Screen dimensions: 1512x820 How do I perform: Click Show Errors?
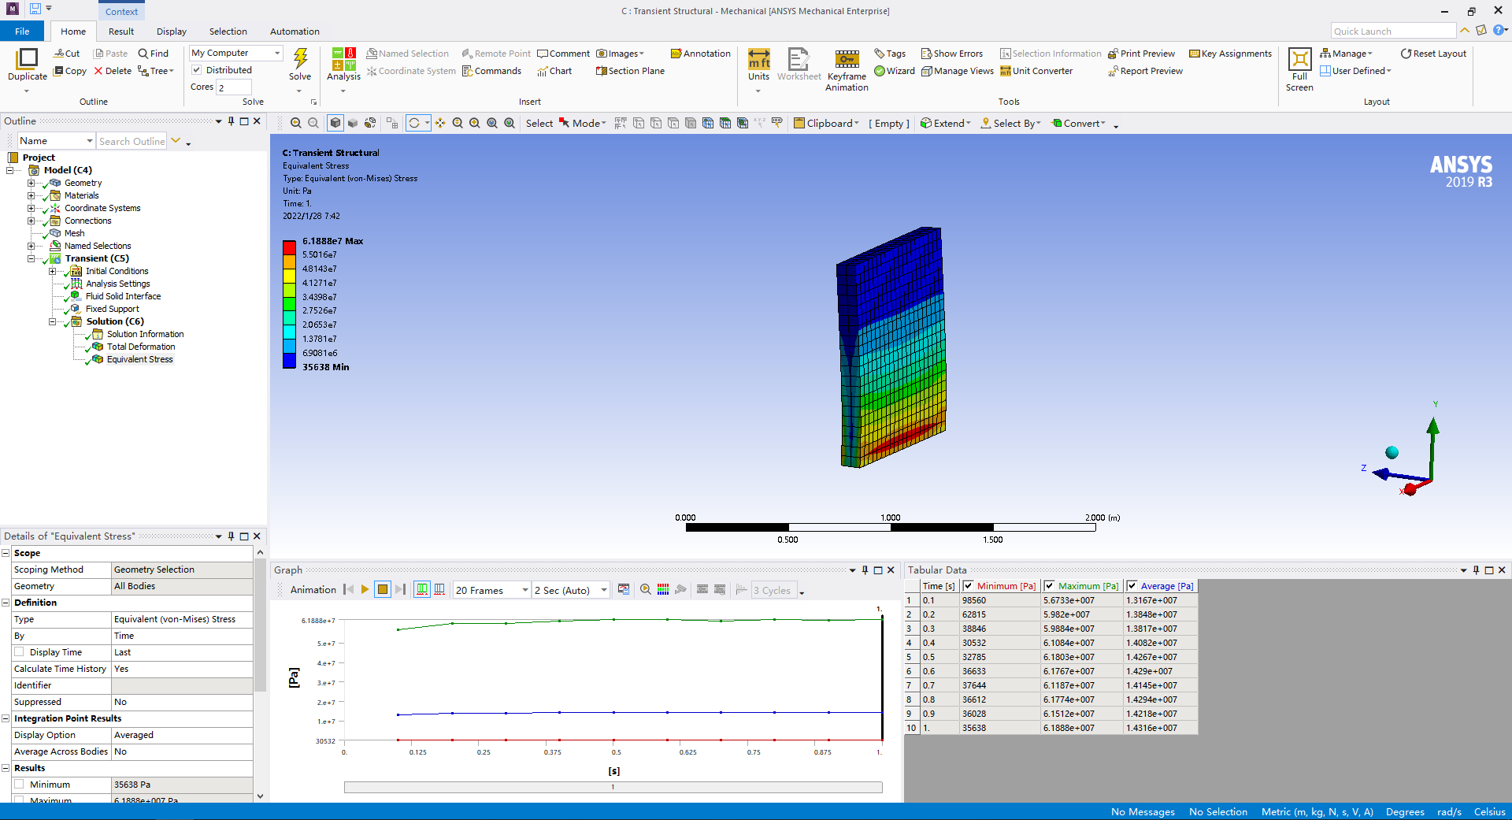[x=952, y=54]
